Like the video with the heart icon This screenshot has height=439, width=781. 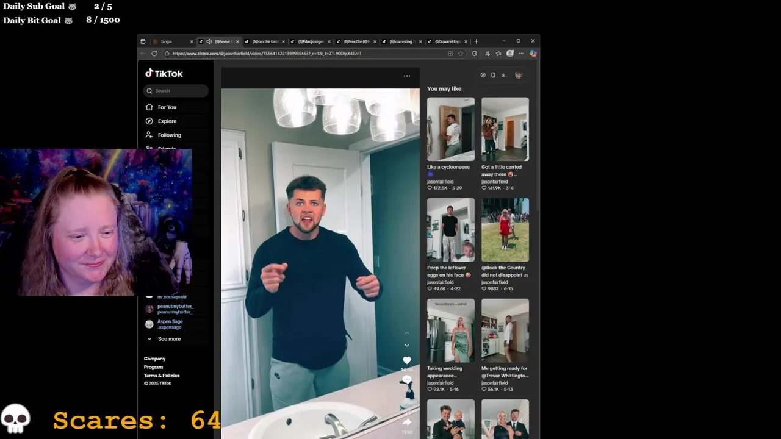tap(407, 360)
